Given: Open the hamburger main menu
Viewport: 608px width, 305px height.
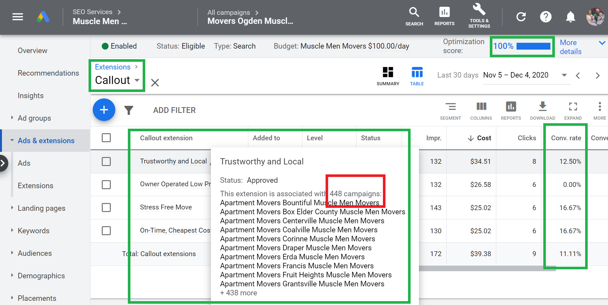Looking at the screenshot, I should pos(18,17).
